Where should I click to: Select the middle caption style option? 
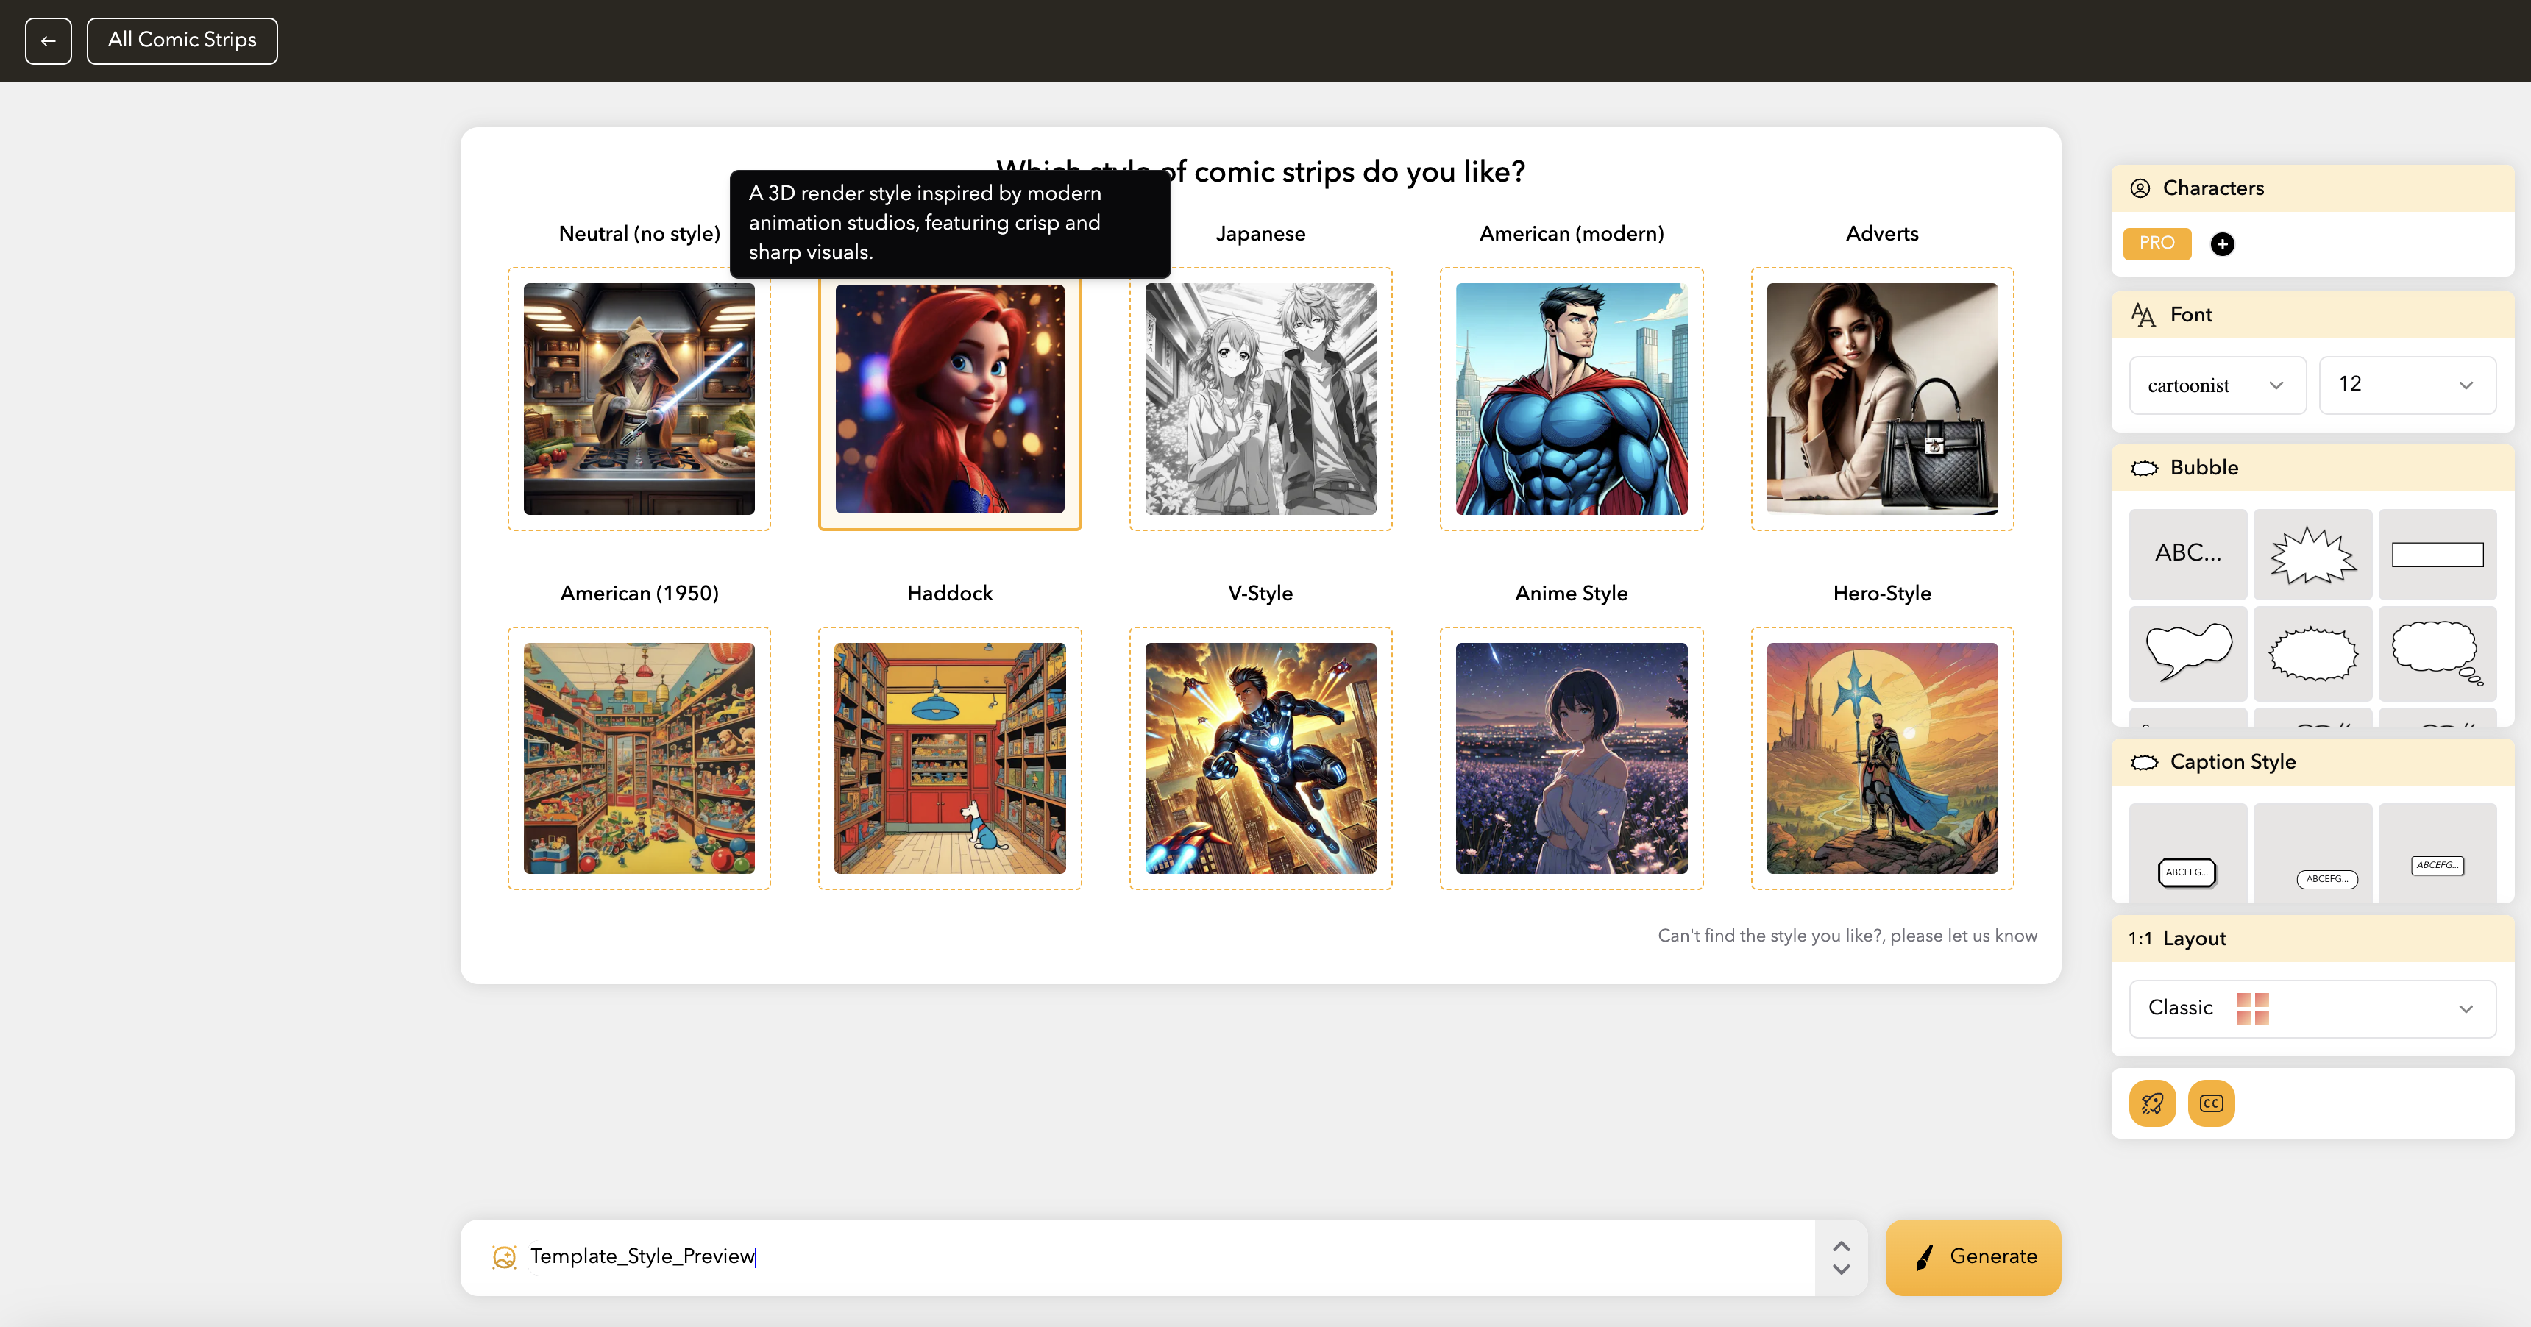tap(2326, 878)
